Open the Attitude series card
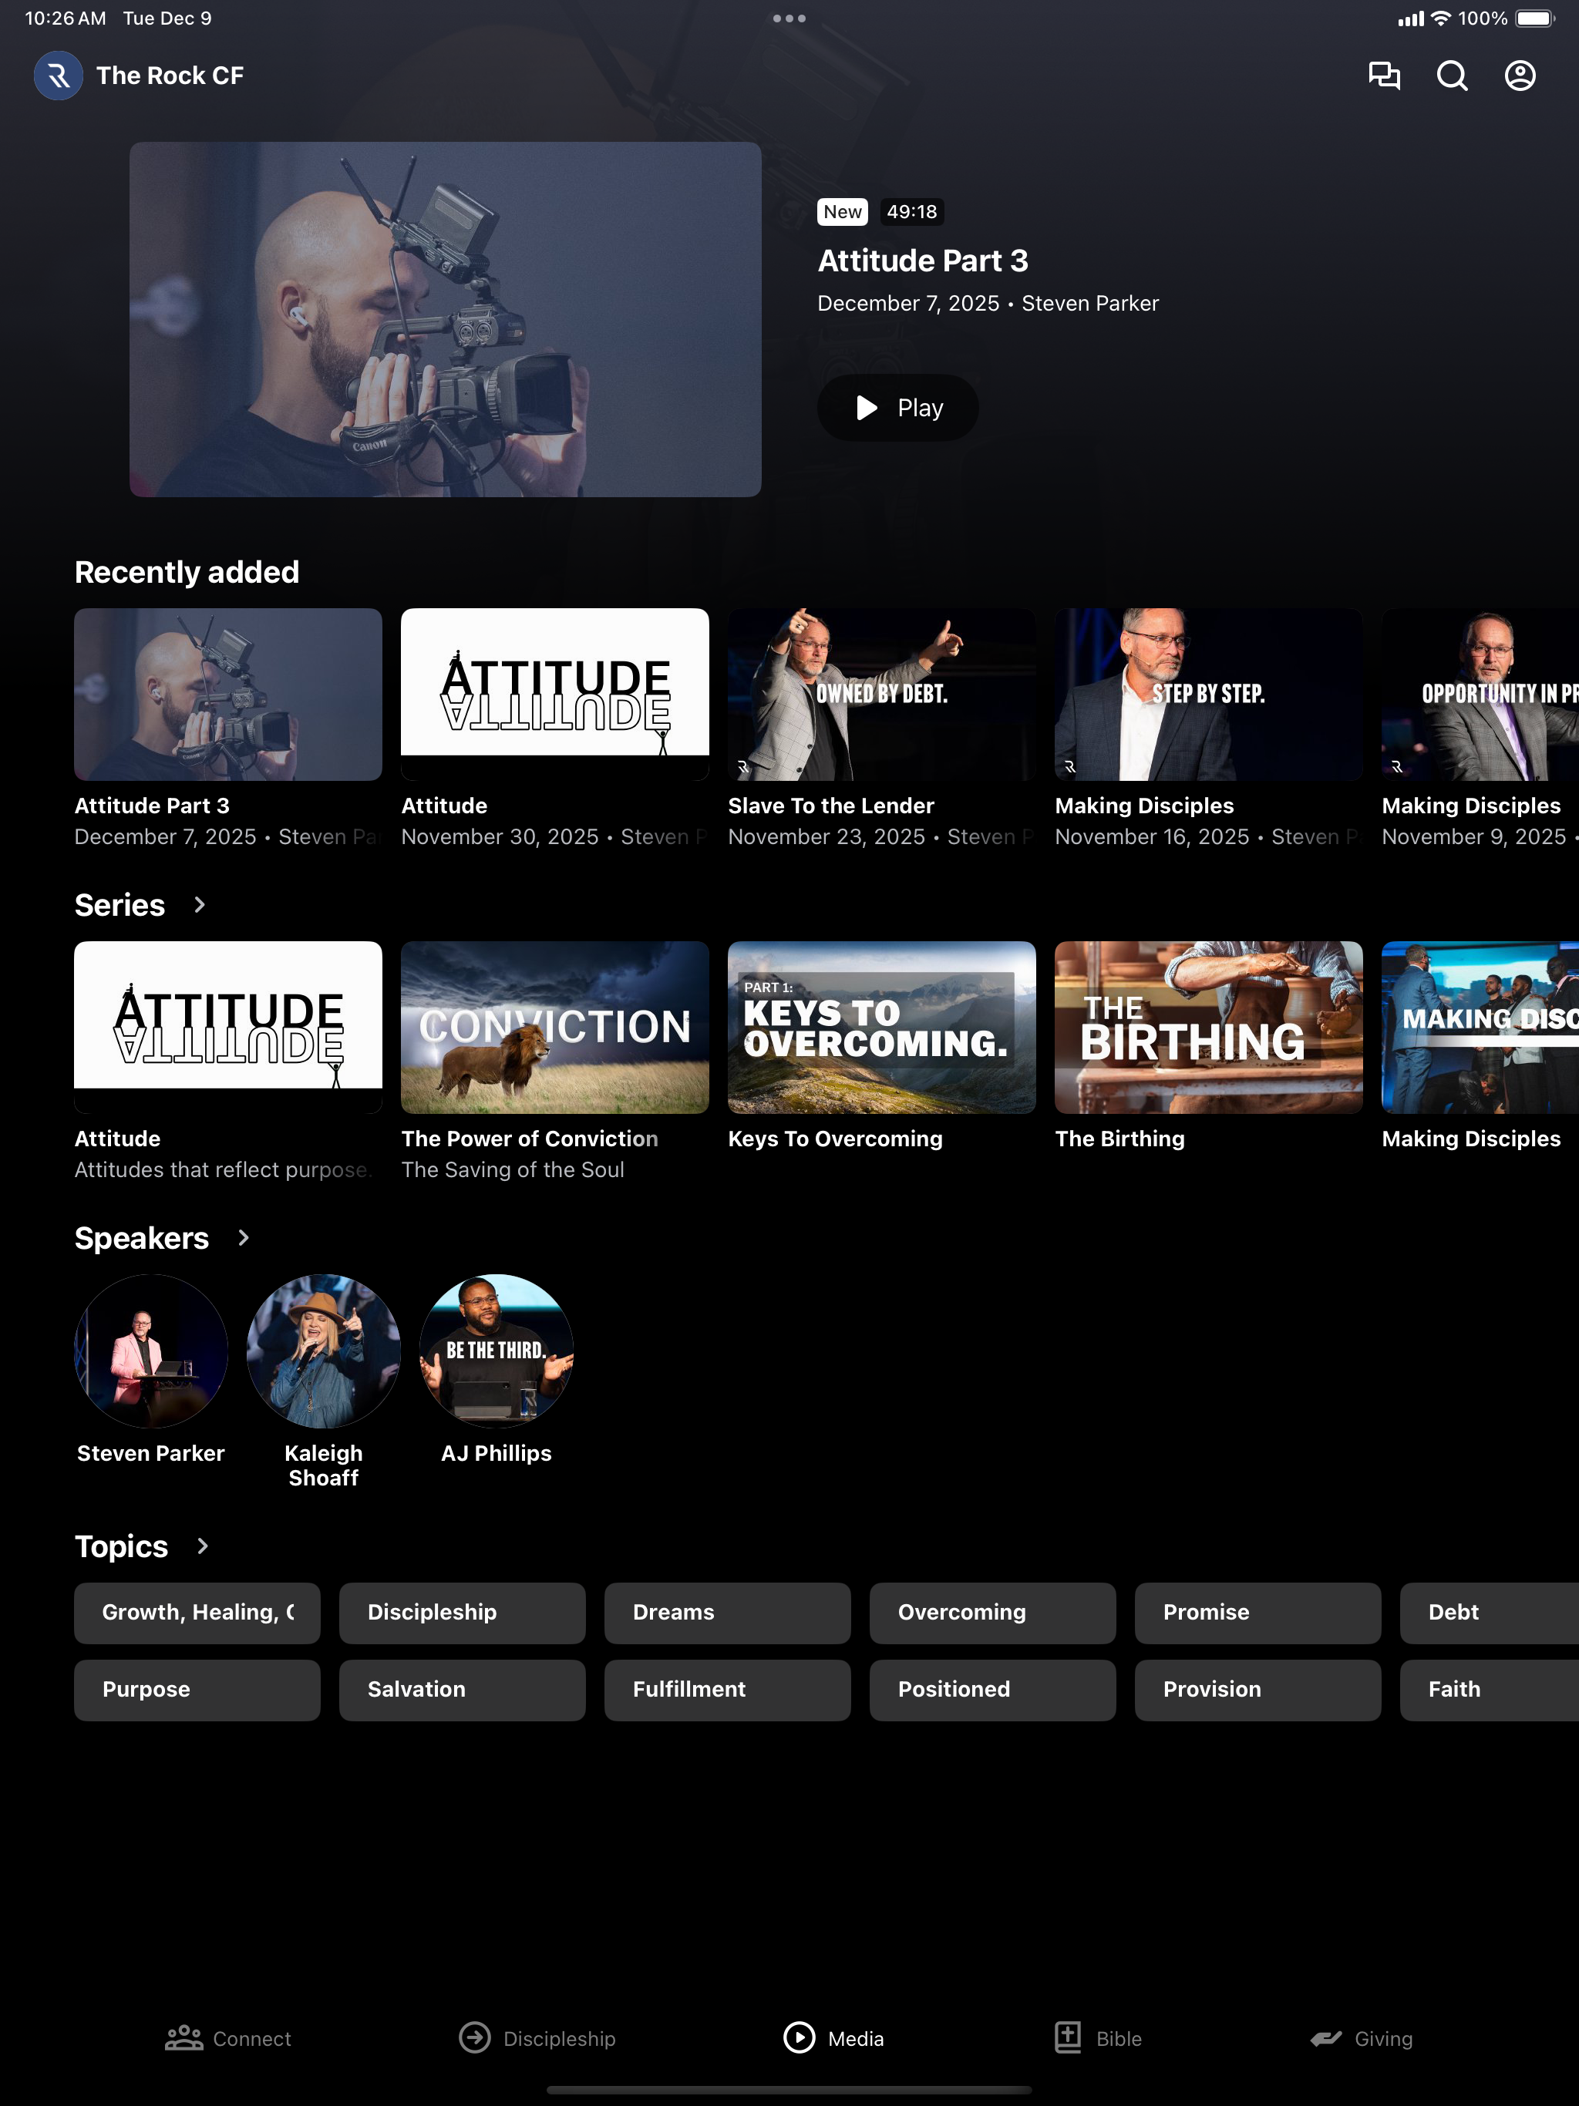Viewport: 1579px width, 2106px height. pyautogui.click(x=228, y=1061)
